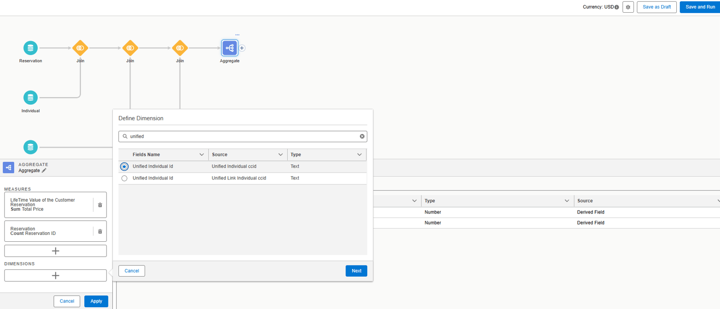Delete the LifeTime Value measure
Viewport: 720px width, 309px height.
(x=100, y=205)
